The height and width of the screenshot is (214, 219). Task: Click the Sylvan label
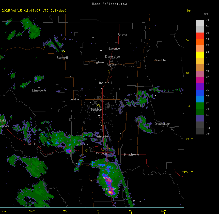(x=99, y=62)
